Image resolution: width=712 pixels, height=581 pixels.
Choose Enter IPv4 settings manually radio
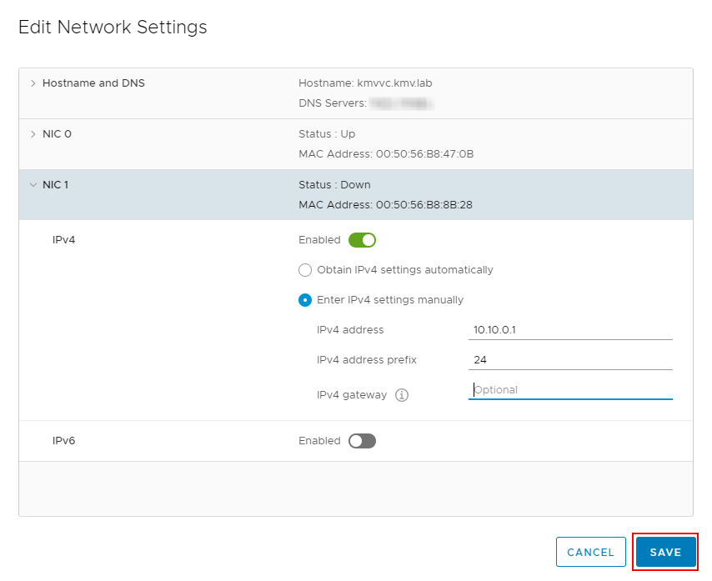(305, 300)
